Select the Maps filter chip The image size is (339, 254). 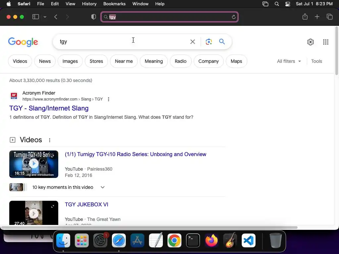click(236, 61)
